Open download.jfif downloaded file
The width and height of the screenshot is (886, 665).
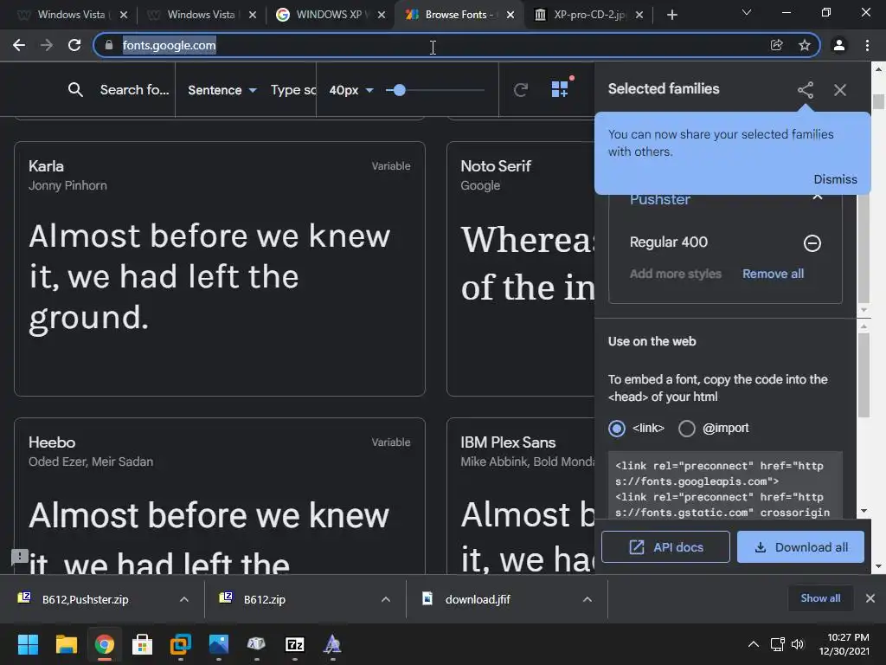[478, 599]
